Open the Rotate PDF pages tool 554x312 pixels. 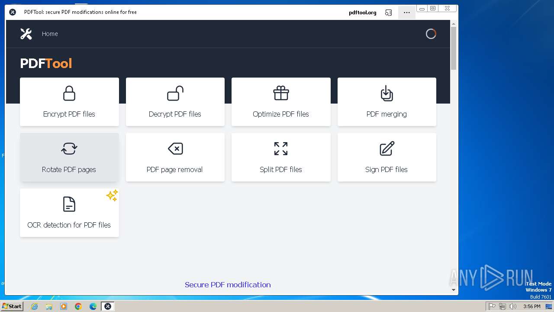69,157
